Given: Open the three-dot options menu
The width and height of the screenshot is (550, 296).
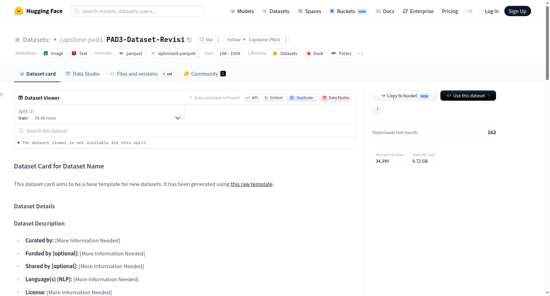Looking at the screenshot, I should click(378, 109).
